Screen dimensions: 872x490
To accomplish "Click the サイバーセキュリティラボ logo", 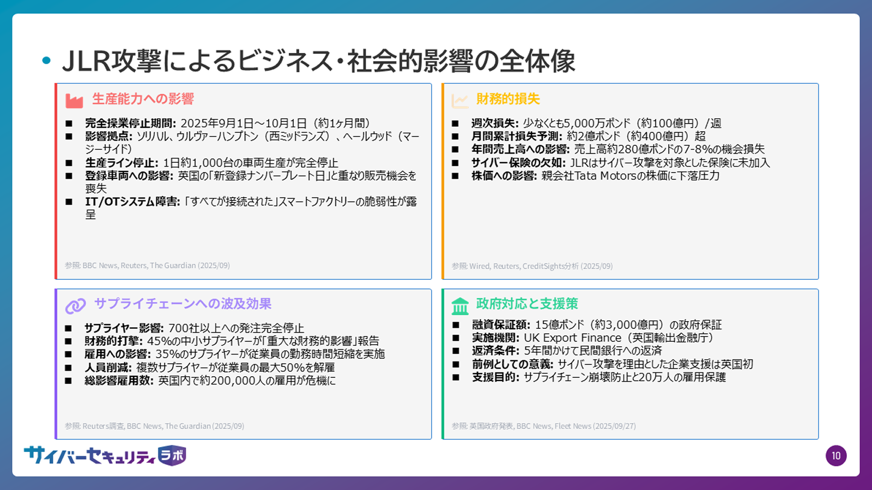I will click(x=105, y=455).
